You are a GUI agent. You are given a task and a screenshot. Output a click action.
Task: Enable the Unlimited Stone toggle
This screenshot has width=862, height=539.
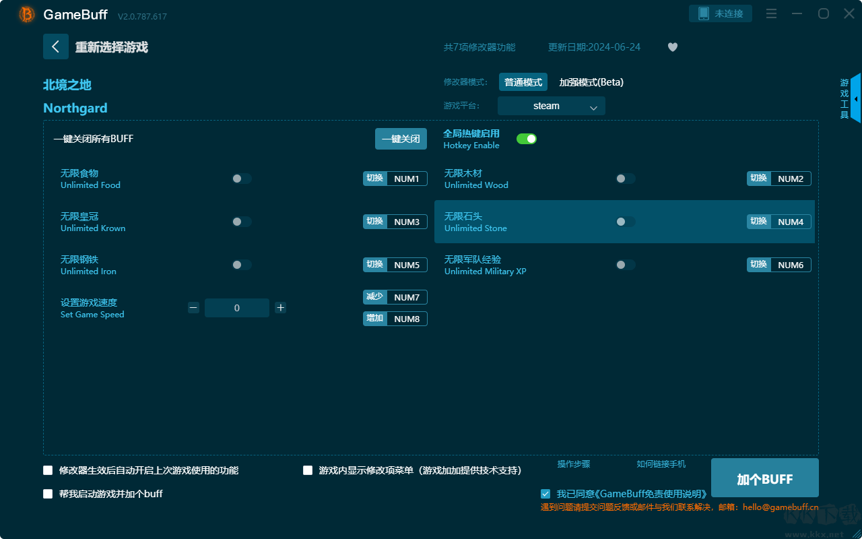[x=625, y=222]
